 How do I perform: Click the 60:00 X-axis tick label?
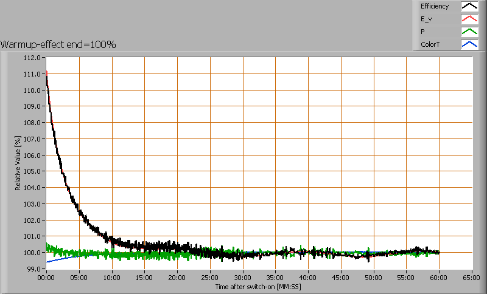439,277
